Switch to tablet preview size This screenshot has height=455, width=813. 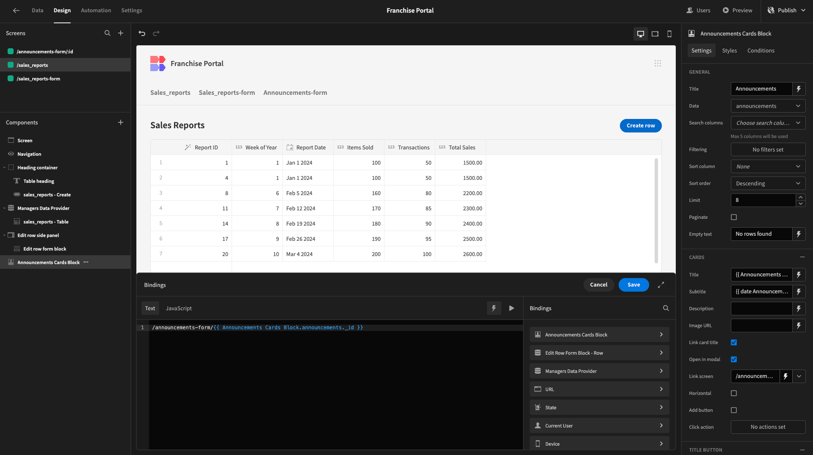655,34
